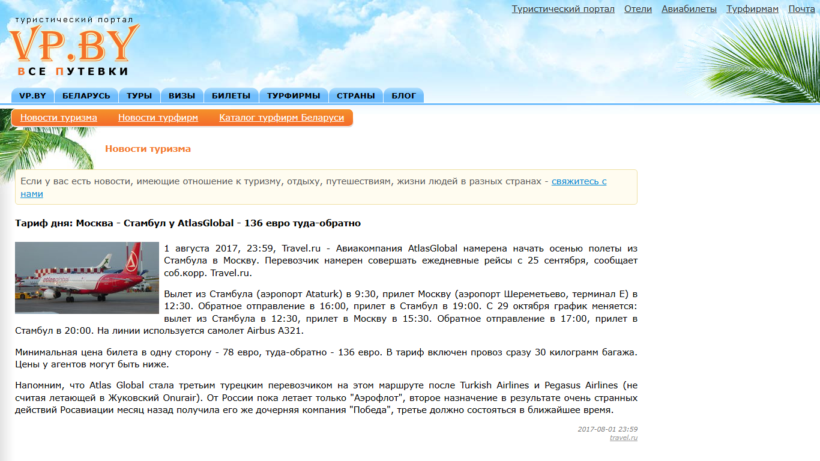
Task: Select the БЛОГ navigation tab
Action: (x=404, y=95)
